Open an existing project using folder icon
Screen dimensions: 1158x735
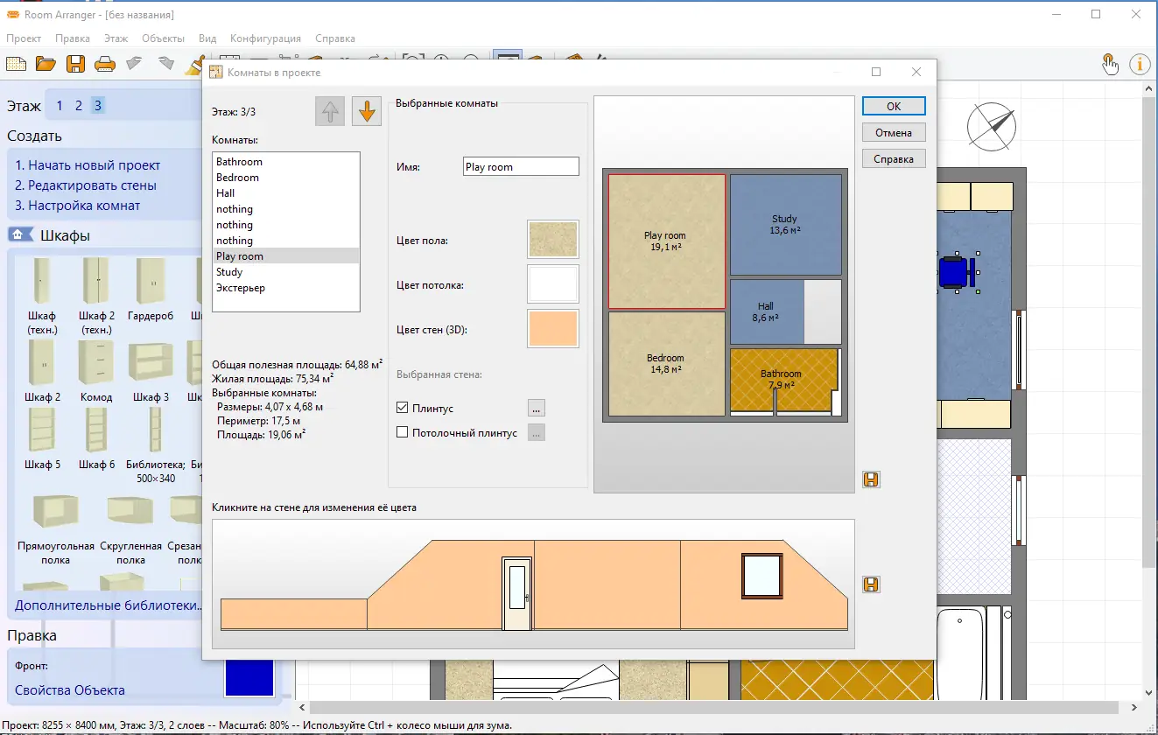pyautogui.click(x=46, y=63)
